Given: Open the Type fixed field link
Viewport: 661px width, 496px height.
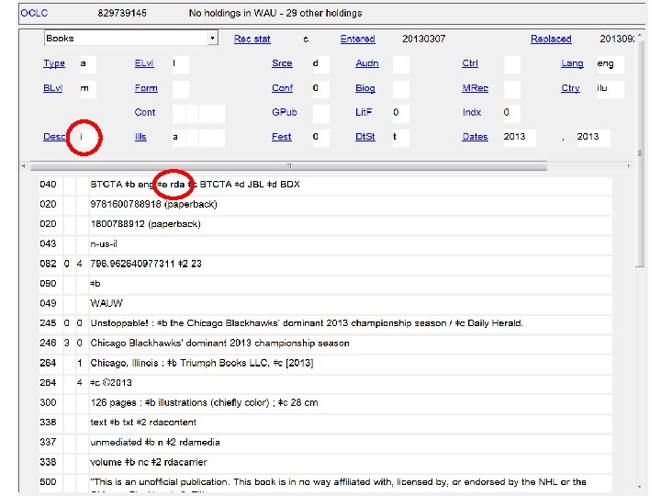Looking at the screenshot, I should tap(54, 63).
